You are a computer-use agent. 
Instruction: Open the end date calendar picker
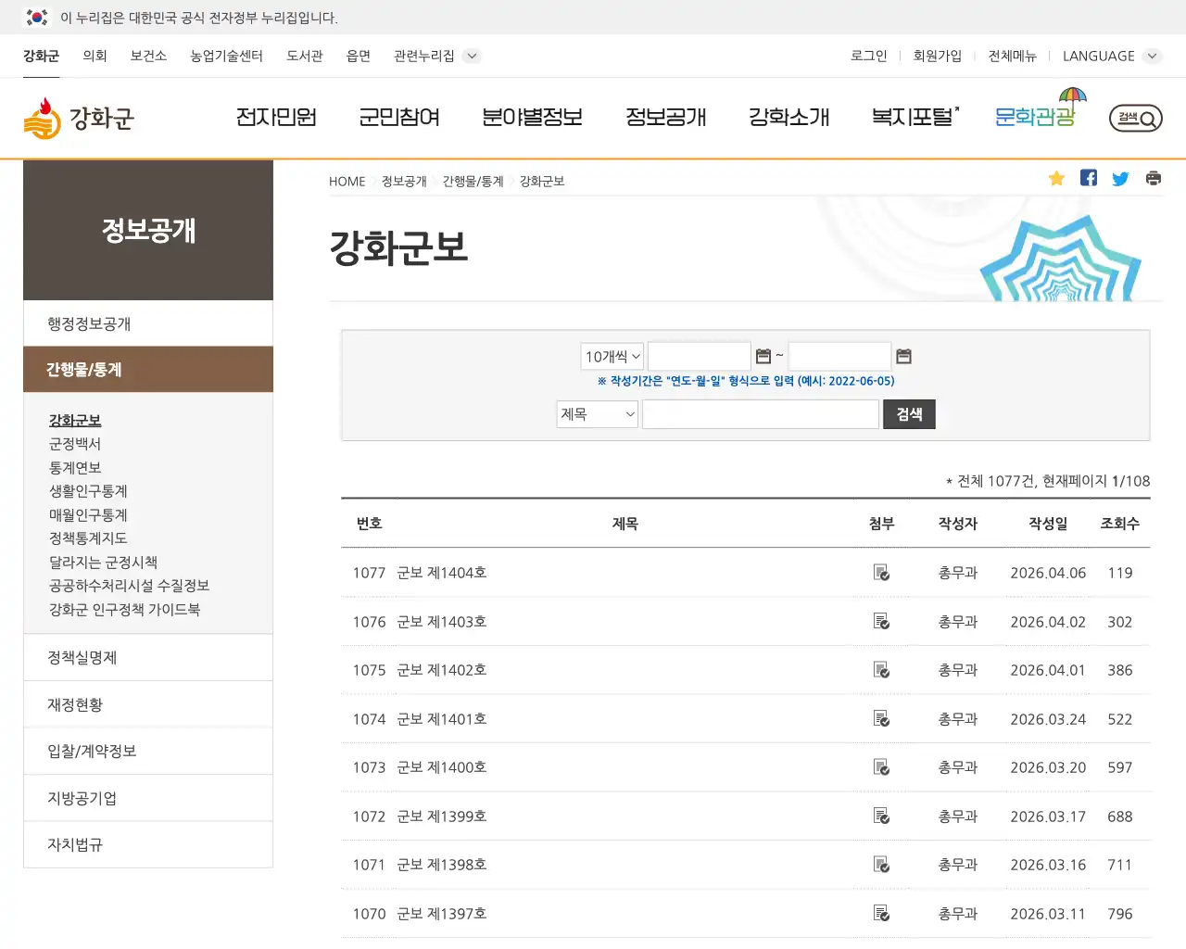click(903, 355)
